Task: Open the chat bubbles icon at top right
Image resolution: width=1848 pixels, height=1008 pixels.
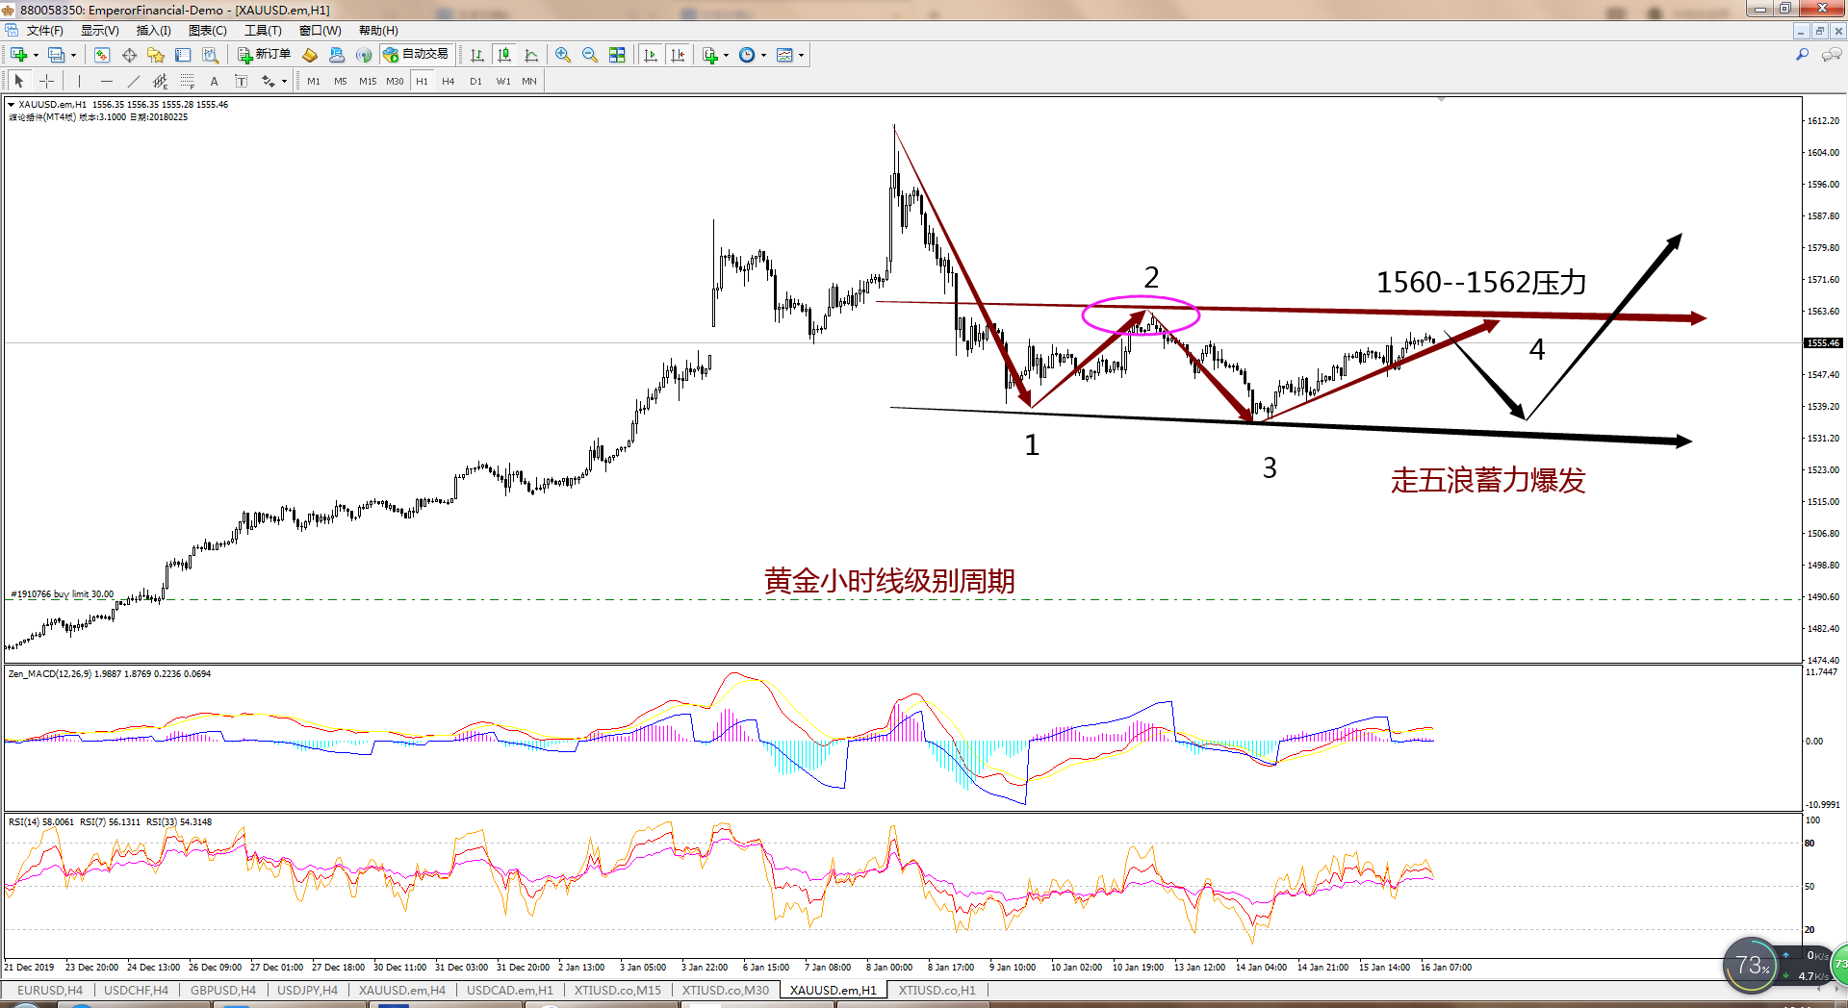Action: (1832, 55)
